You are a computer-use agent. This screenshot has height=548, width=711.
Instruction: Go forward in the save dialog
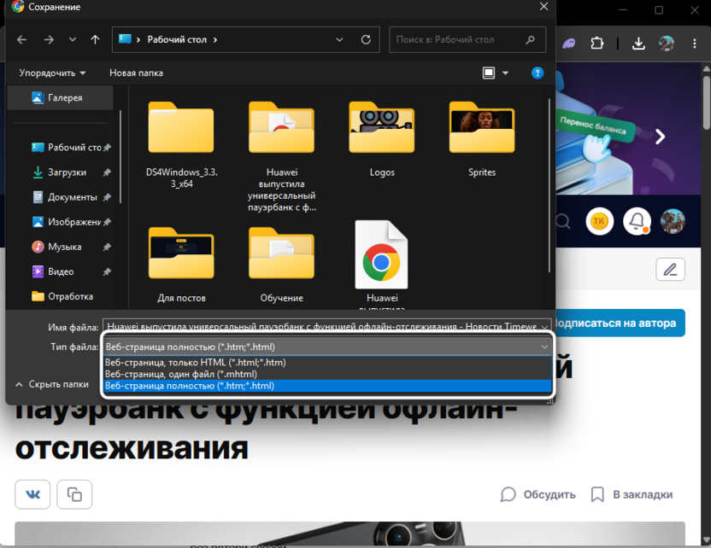click(x=49, y=40)
